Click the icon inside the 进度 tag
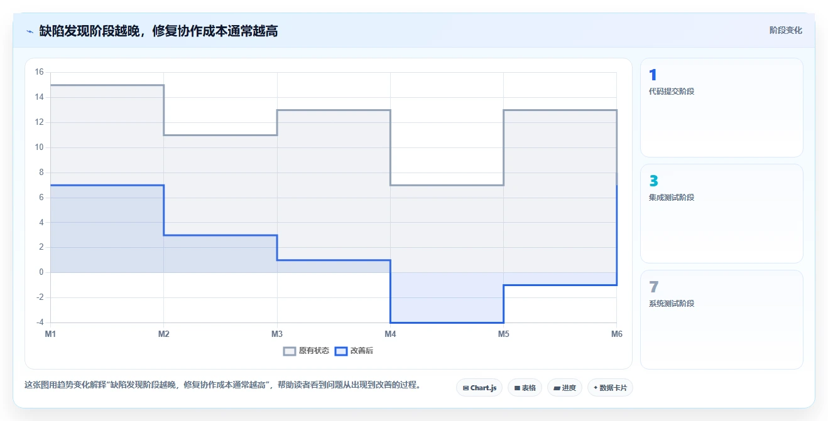This screenshot has width=828, height=421. click(x=557, y=388)
